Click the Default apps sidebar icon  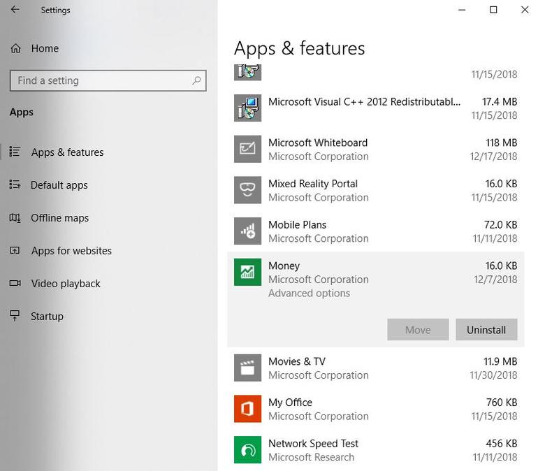15,184
